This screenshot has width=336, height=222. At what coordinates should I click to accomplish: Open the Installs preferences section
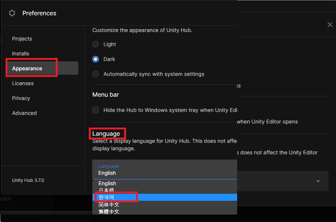coord(20,54)
